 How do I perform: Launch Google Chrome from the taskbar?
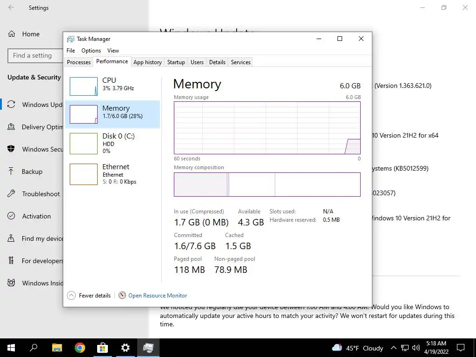[79, 348]
